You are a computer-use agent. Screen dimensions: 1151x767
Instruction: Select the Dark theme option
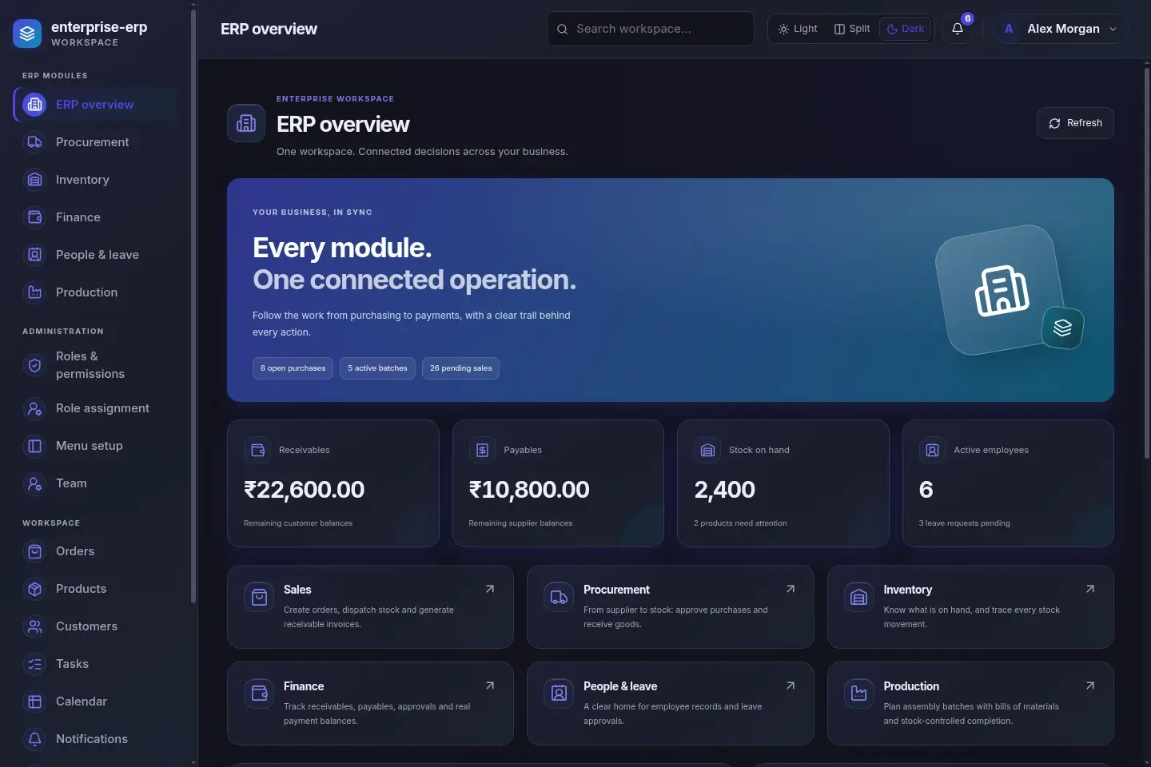[906, 29]
